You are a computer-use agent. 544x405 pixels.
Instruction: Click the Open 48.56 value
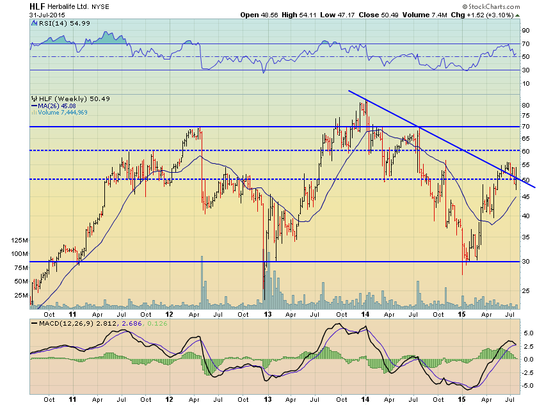[x=259, y=15]
